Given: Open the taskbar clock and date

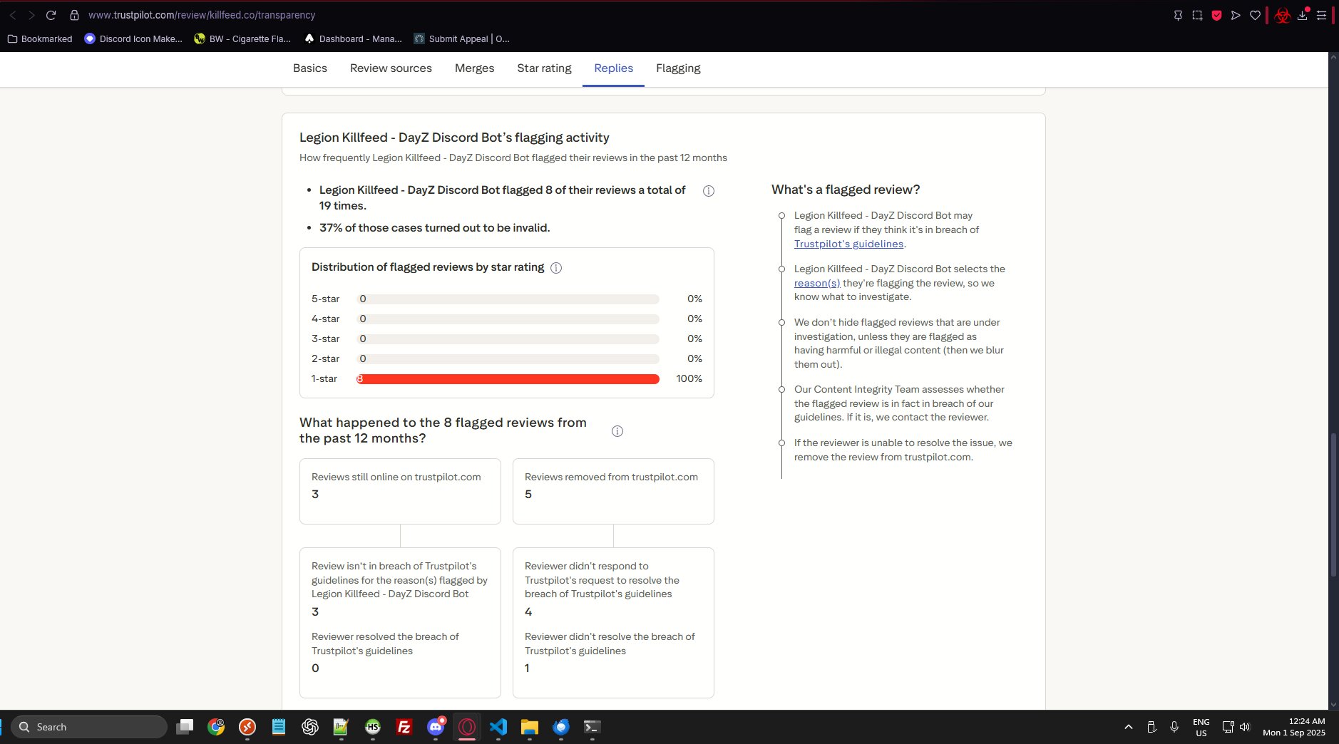Looking at the screenshot, I should 1294,727.
